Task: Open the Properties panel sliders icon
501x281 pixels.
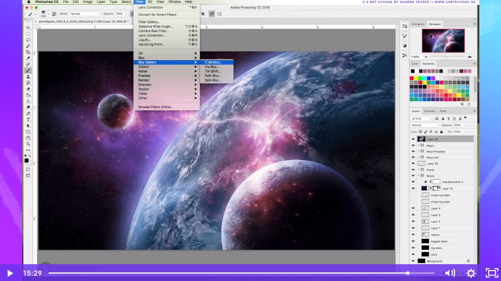Action: click(x=405, y=26)
